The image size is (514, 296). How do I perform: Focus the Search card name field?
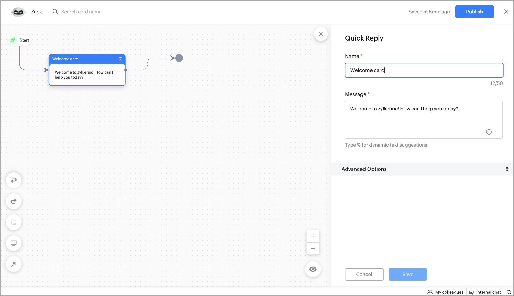[x=81, y=12]
